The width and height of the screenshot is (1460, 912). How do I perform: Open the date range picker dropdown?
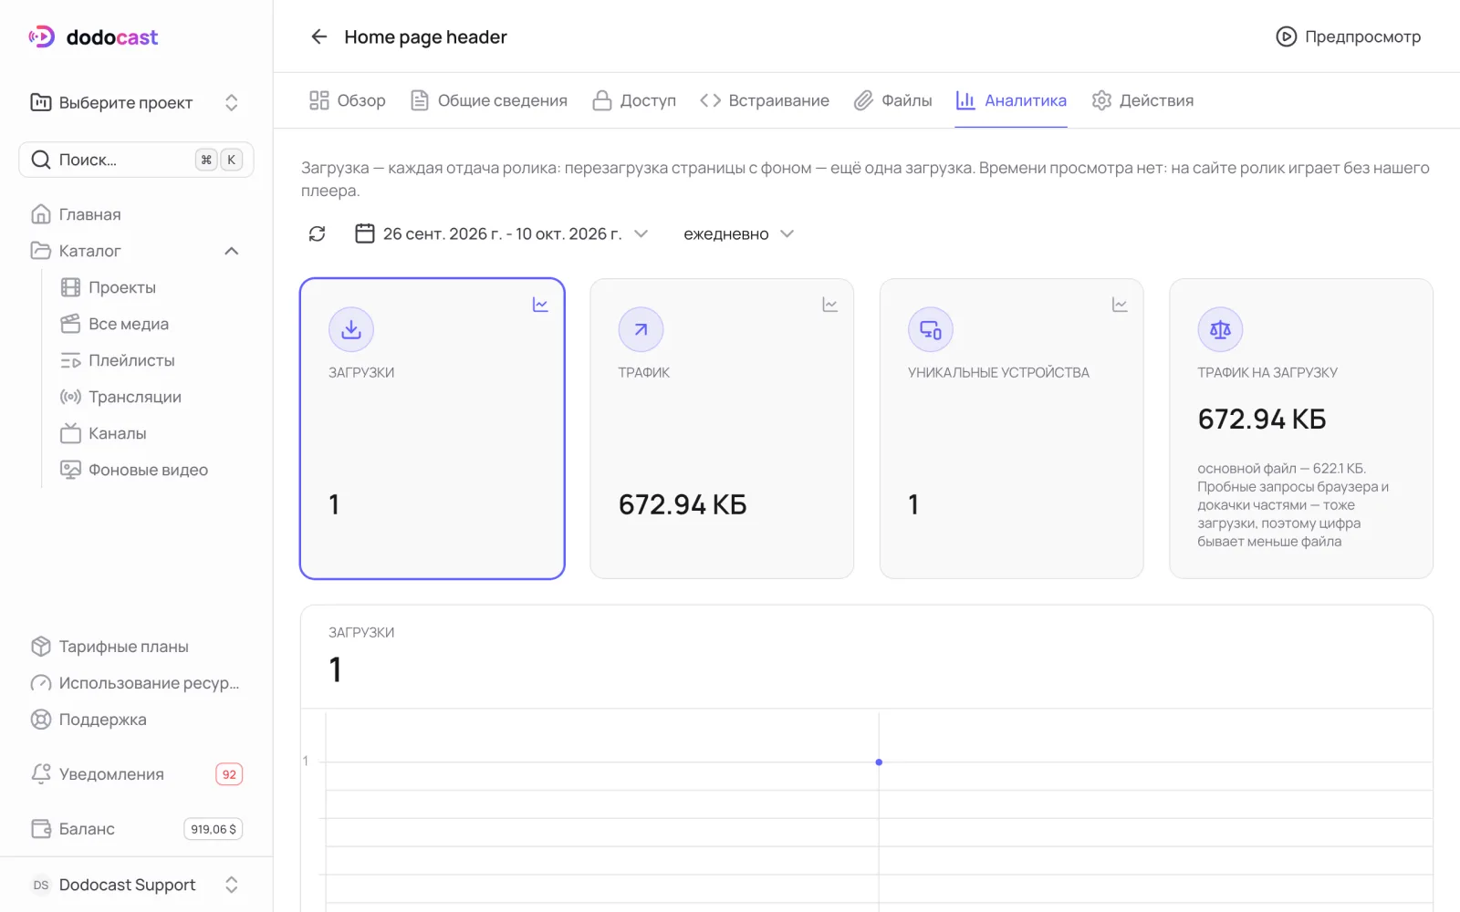click(x=501, y=233)
